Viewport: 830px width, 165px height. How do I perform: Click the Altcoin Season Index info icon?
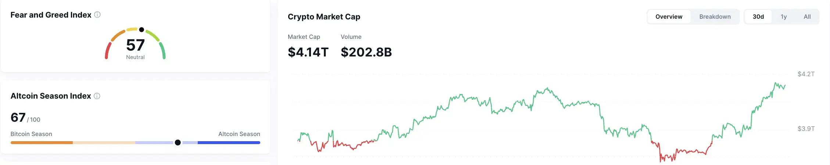(97, 96)
